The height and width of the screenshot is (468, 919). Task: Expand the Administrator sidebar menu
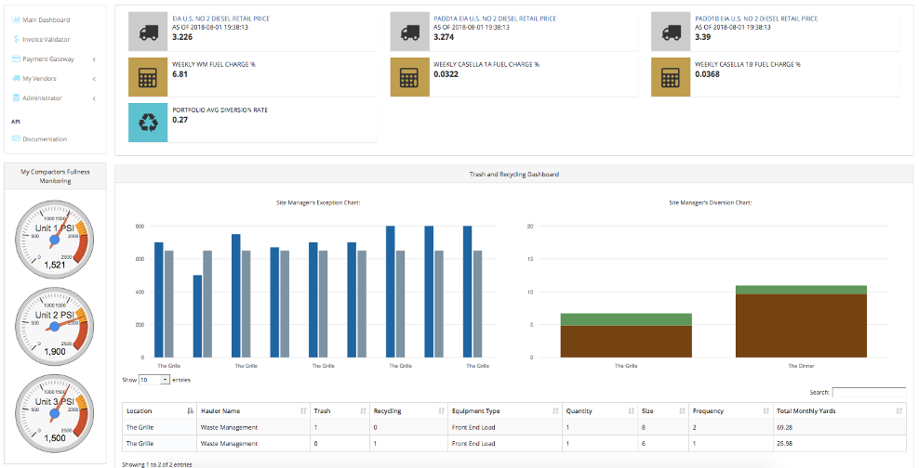(x=94, y=98)
